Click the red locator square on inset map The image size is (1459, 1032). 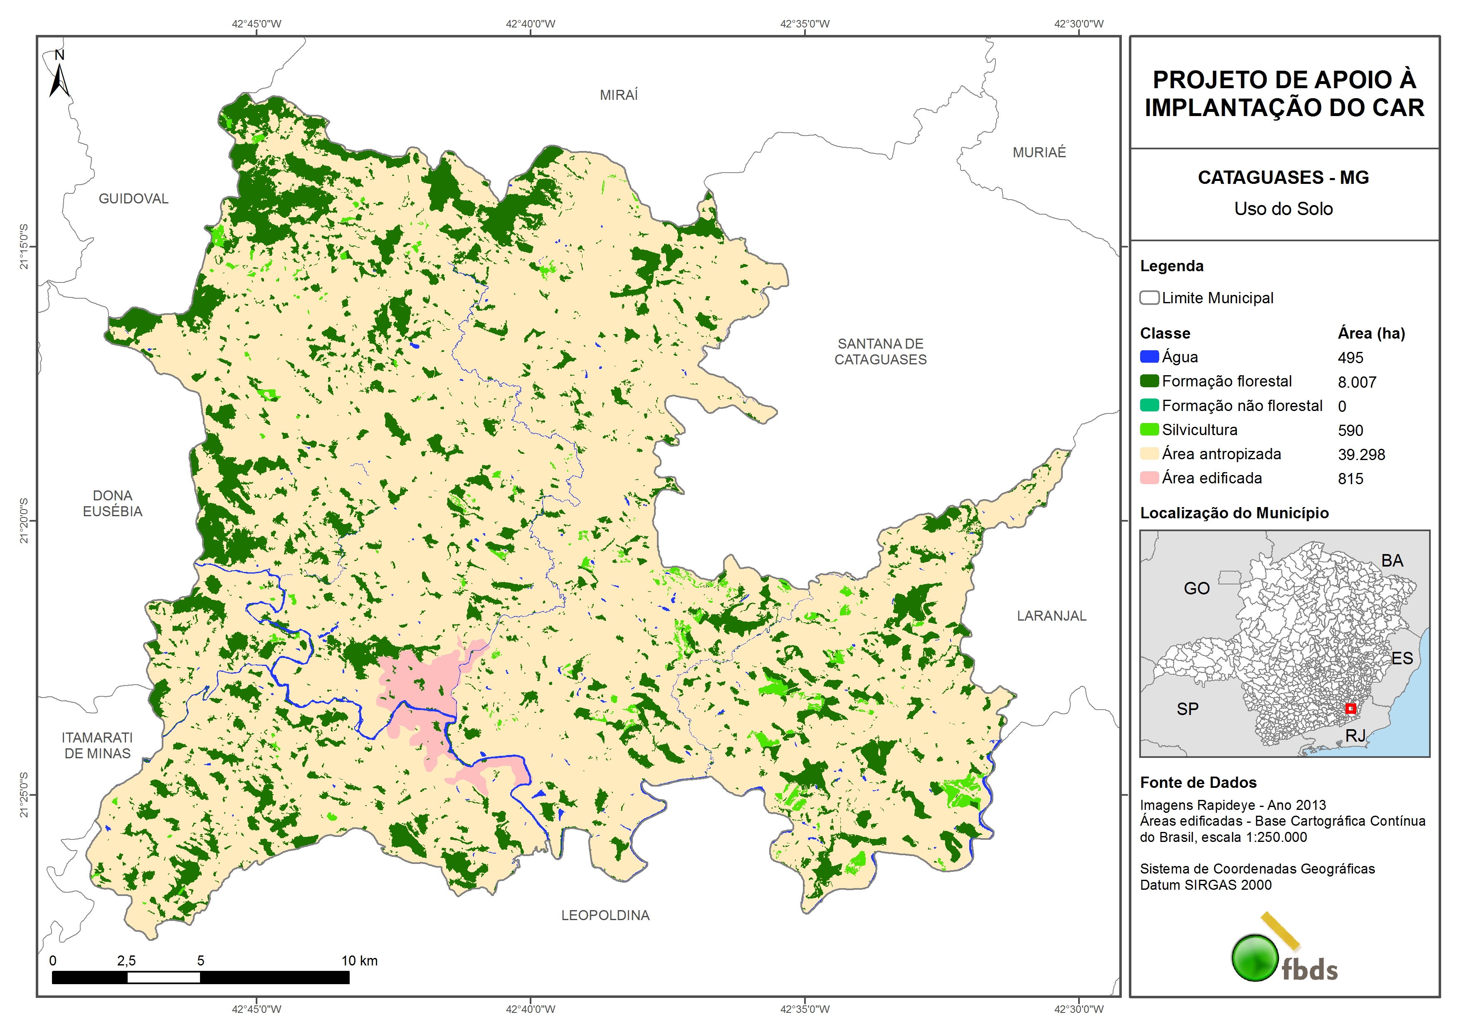click(1351, 708)
